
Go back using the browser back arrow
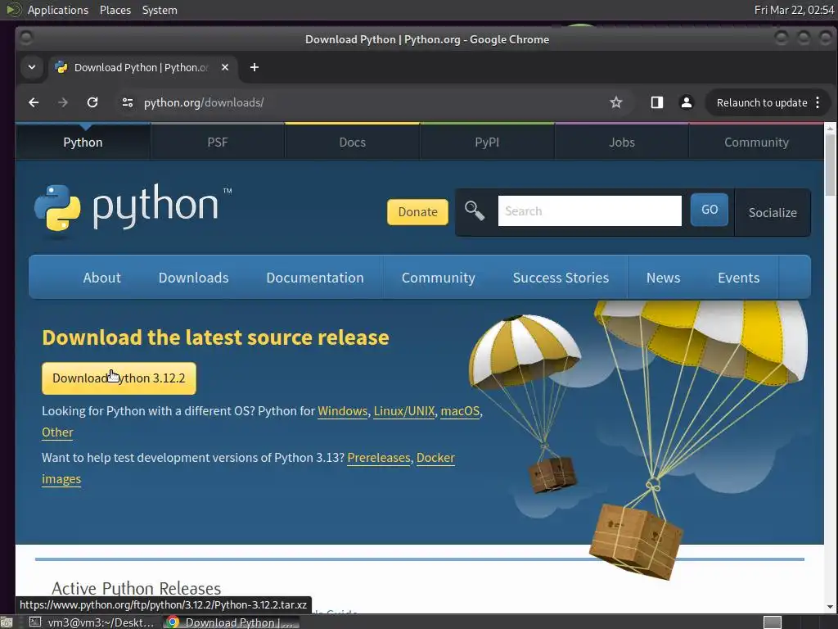pyautogui.click(x=34, y=102)
